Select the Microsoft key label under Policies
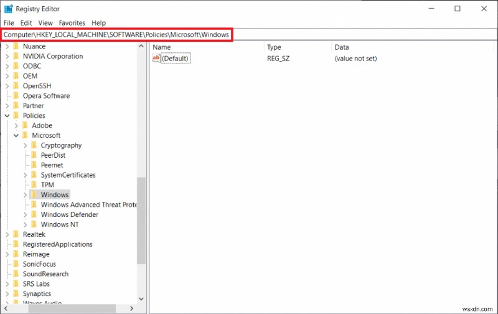This screenshot has width=498, height=314. 46,135
